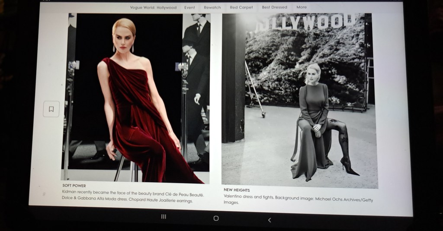Select the Rewatch nav item

212,7
